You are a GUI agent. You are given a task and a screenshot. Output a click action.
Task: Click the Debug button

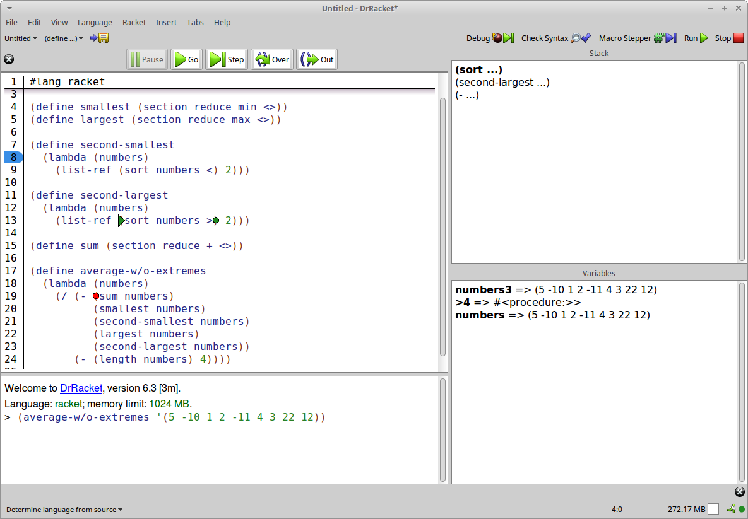tap(490, 38)
